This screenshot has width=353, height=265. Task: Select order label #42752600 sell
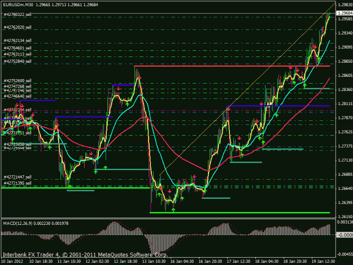(18, 81)
